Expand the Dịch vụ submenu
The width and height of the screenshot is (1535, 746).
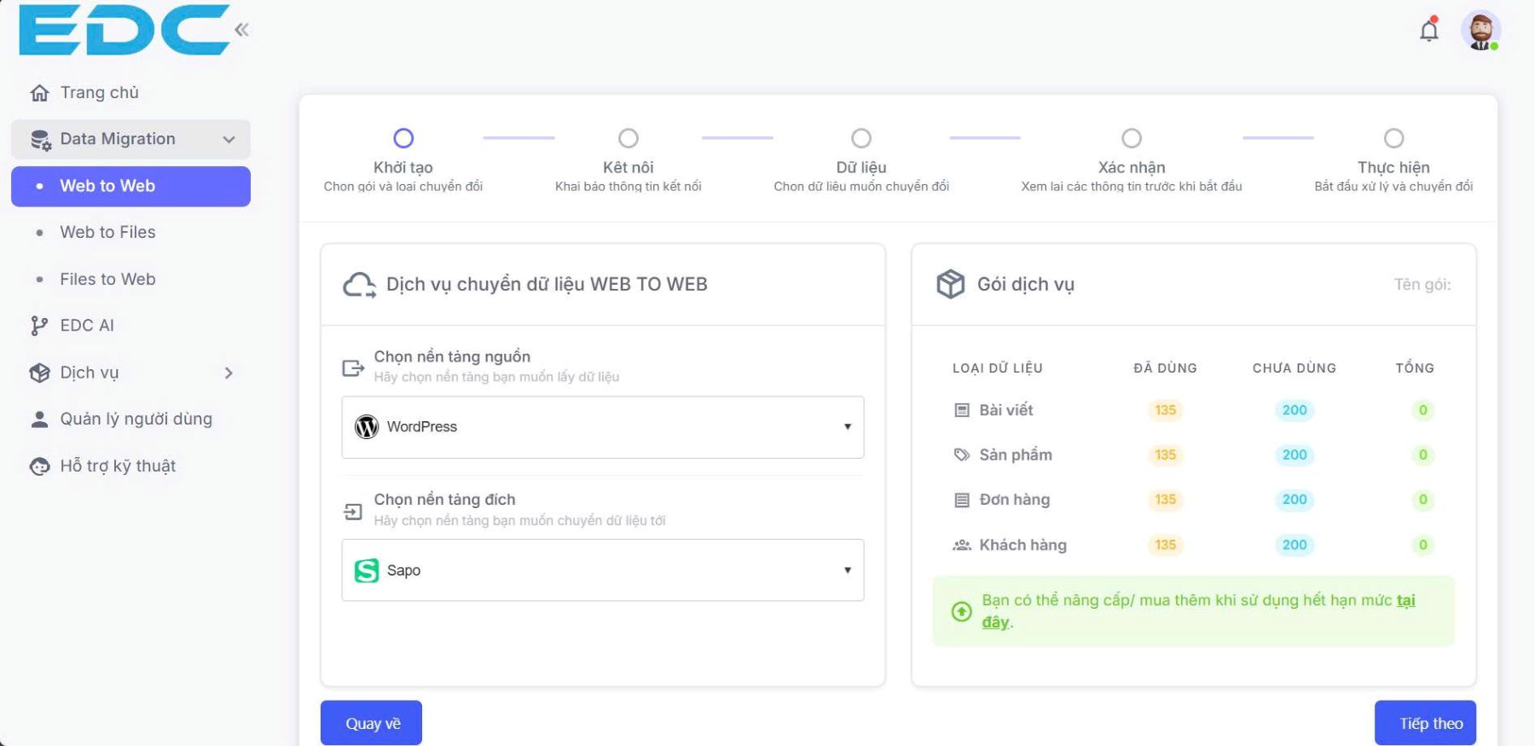(x=228, y=373)
